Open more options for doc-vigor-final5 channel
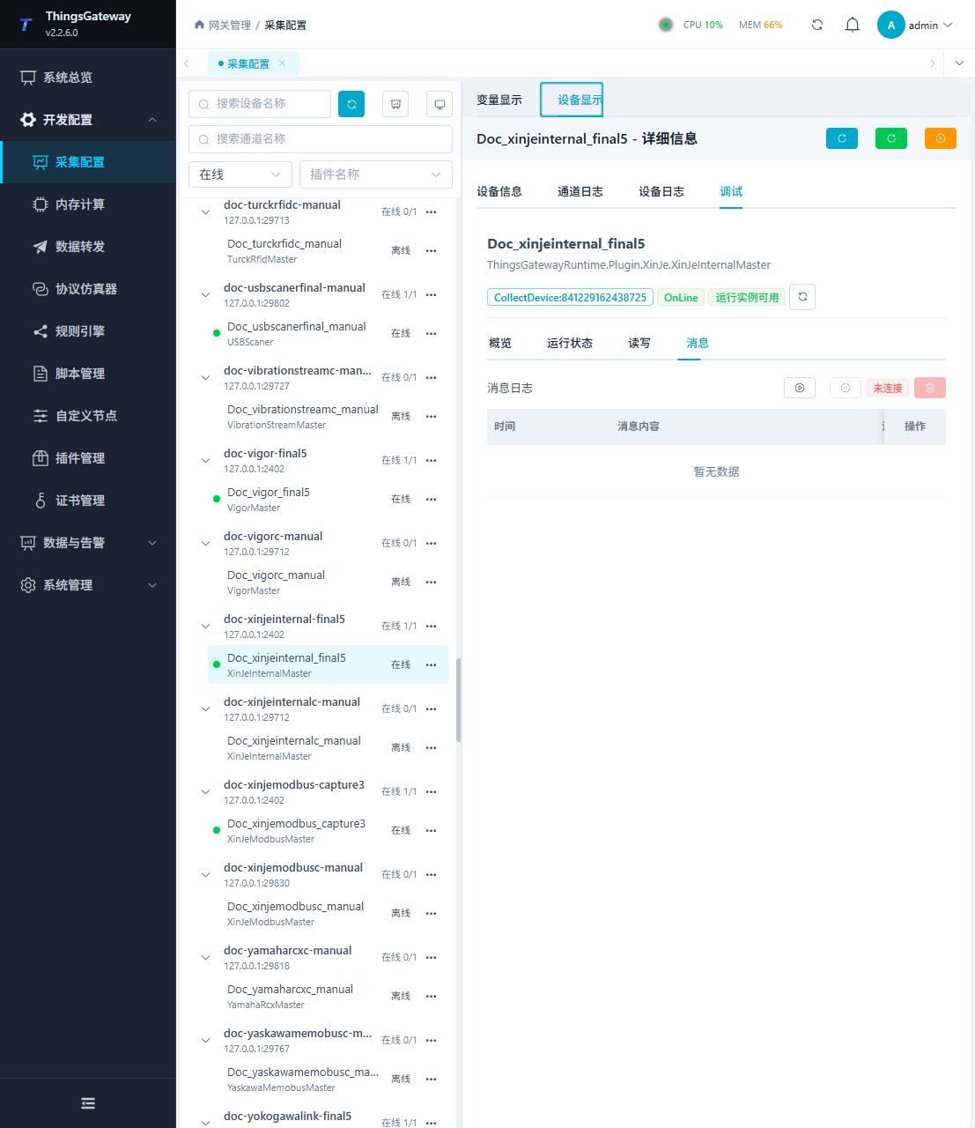 (x=431, y=460)
